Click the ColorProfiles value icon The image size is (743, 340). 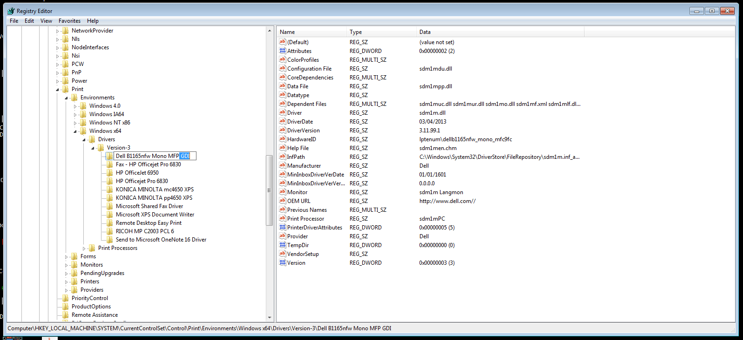pos(283,59)
